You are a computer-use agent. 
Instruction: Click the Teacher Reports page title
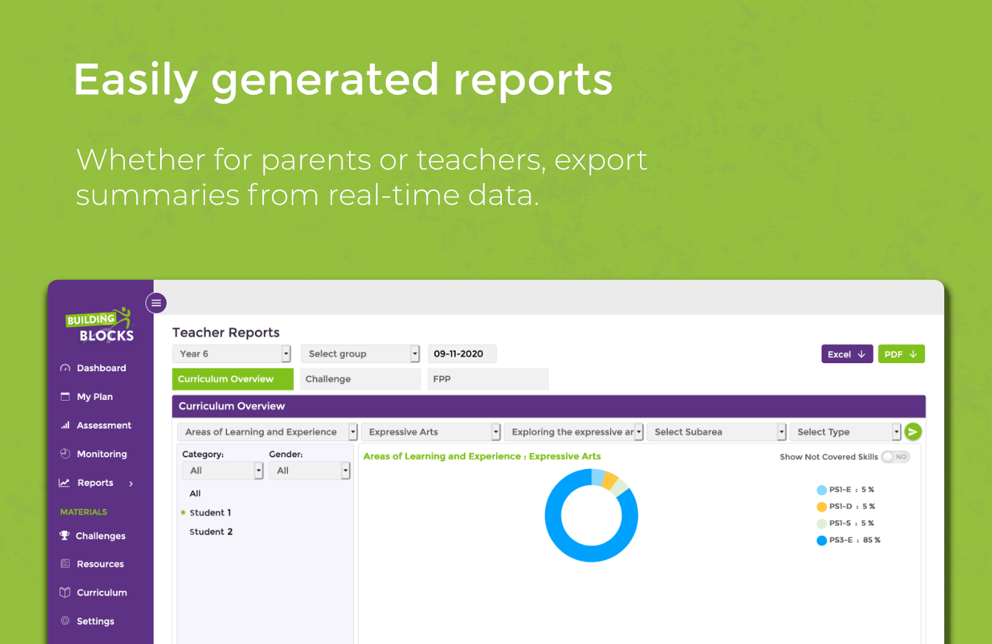coord(226,332)
